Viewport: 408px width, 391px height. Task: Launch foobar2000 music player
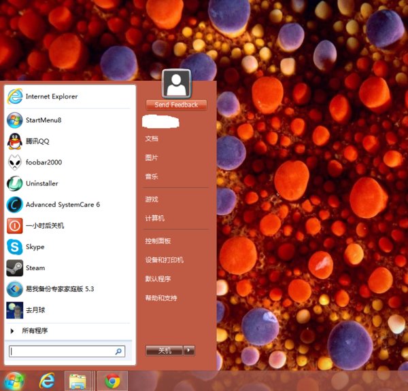pyautogui.click(x=44, y=162)
